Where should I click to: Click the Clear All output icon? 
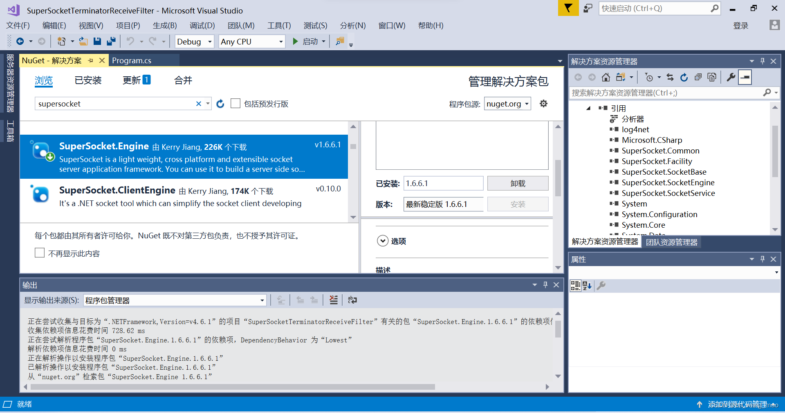tap(334, 300)
